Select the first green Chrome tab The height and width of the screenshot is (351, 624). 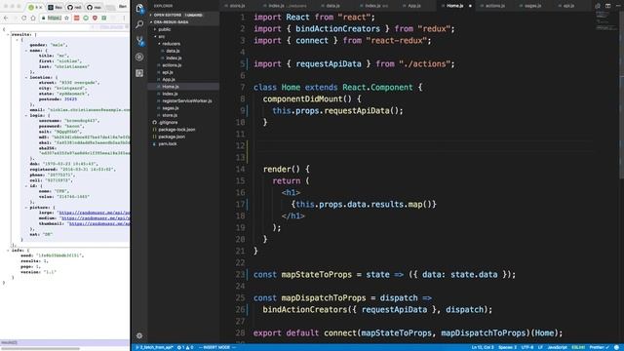(x=35, y=7)
